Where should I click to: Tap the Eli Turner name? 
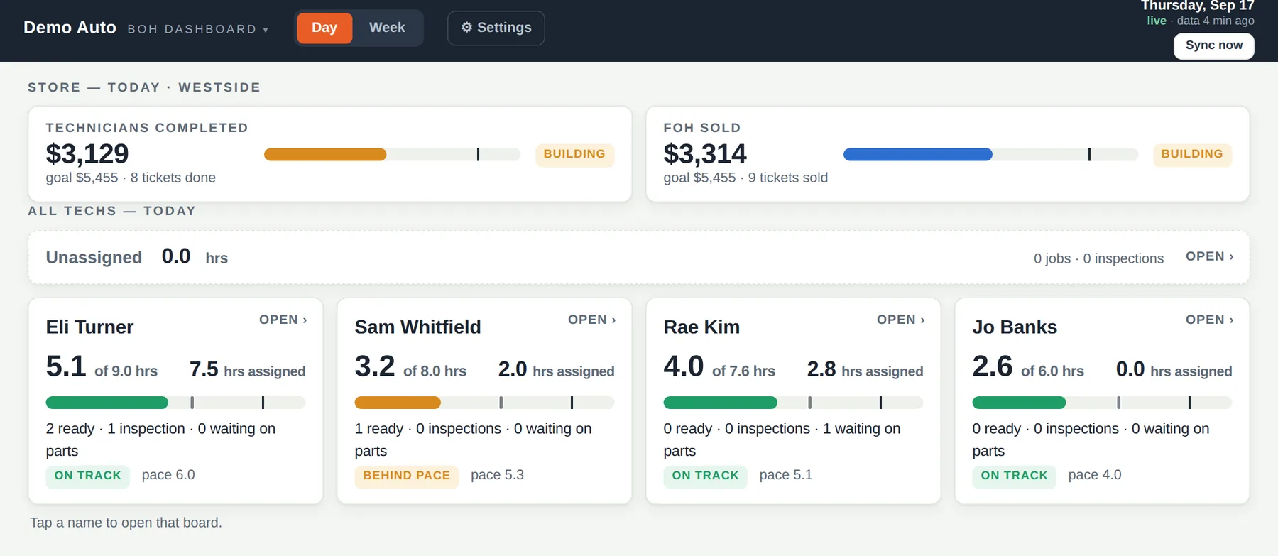89,327
